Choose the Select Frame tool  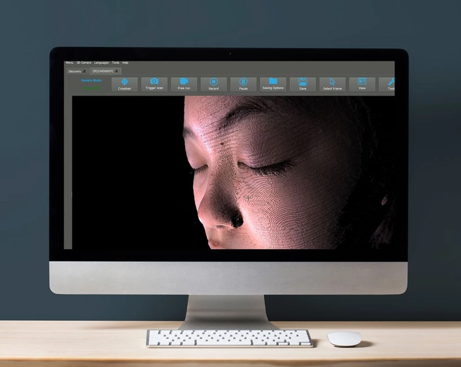pyautogui.click(x=332, y=84)
